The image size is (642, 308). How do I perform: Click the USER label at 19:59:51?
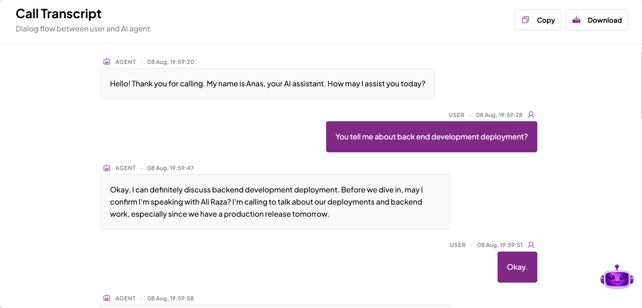[457, 245]
